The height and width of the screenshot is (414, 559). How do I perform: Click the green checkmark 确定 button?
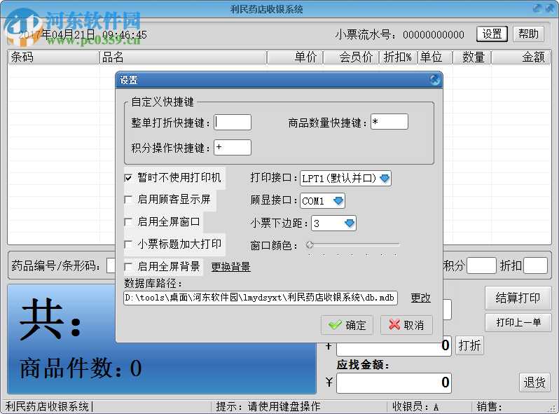pyautogui.click(x=347, y=325)
